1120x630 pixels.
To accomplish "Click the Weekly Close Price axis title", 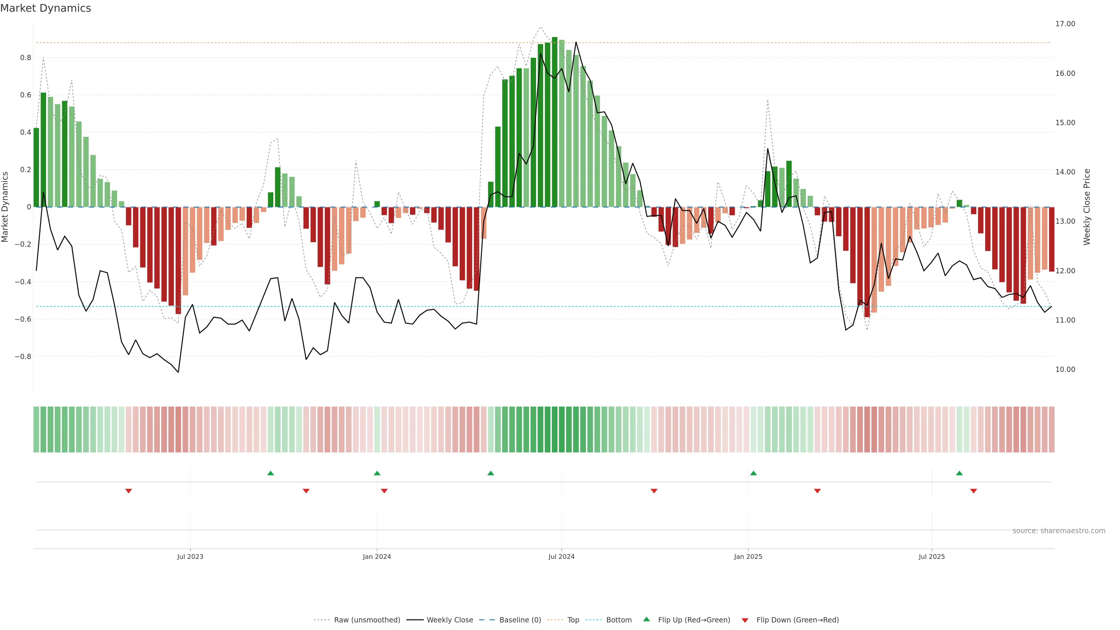I will point(1086,207).
